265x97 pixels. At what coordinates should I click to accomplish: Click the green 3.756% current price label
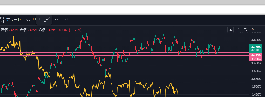256,47
